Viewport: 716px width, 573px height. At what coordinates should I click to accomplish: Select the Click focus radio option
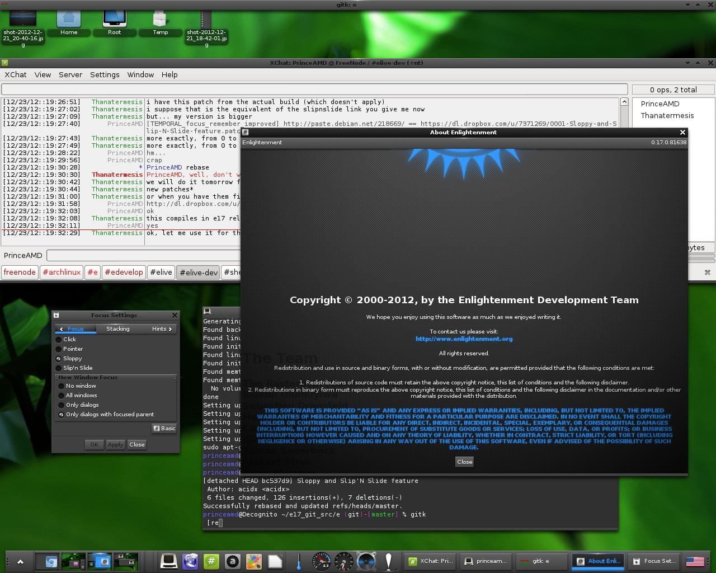click(59, 340)
